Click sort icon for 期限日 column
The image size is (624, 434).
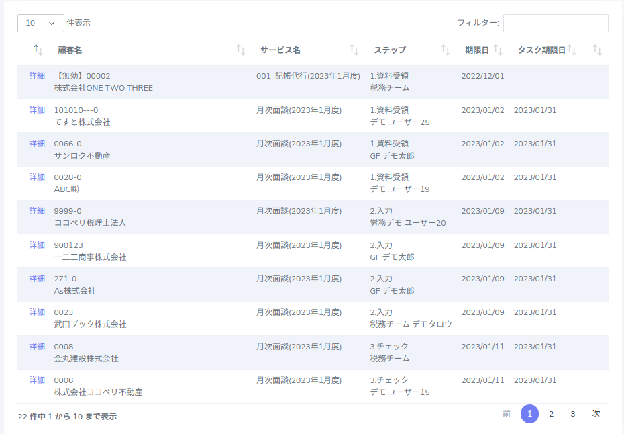(x=498, y=50)
